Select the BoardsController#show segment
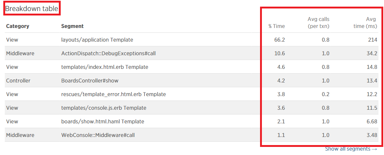 coord(90,81)
